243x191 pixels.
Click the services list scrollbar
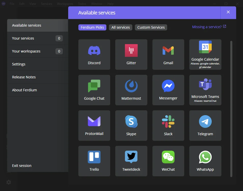(x=231, y=109)
